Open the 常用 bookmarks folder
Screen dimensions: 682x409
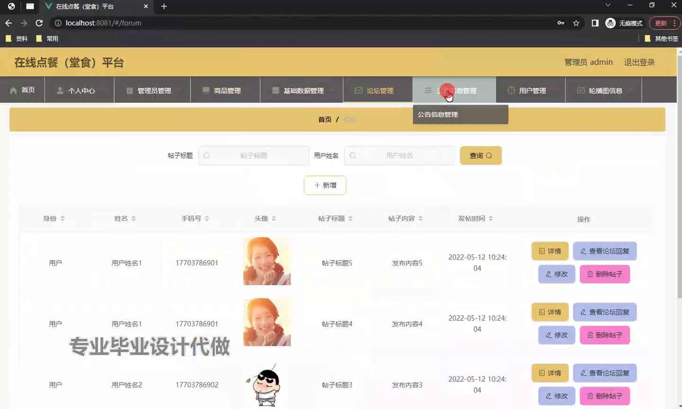click(x=47, y=38)
